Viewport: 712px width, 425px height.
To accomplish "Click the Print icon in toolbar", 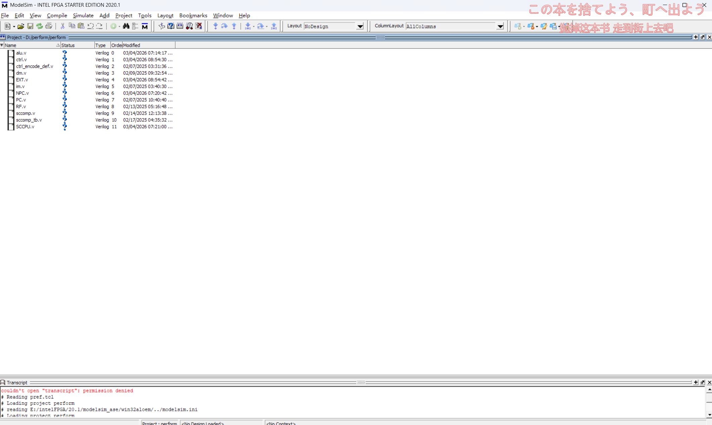I will [49, 26].
